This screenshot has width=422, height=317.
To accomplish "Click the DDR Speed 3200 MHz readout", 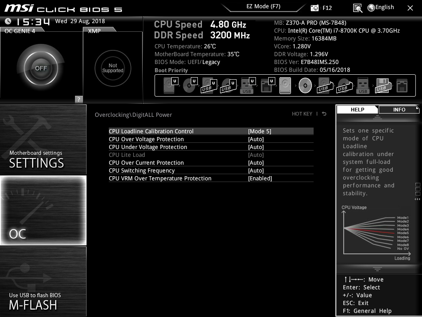I will pyautogui.click(x=202, y=35).
